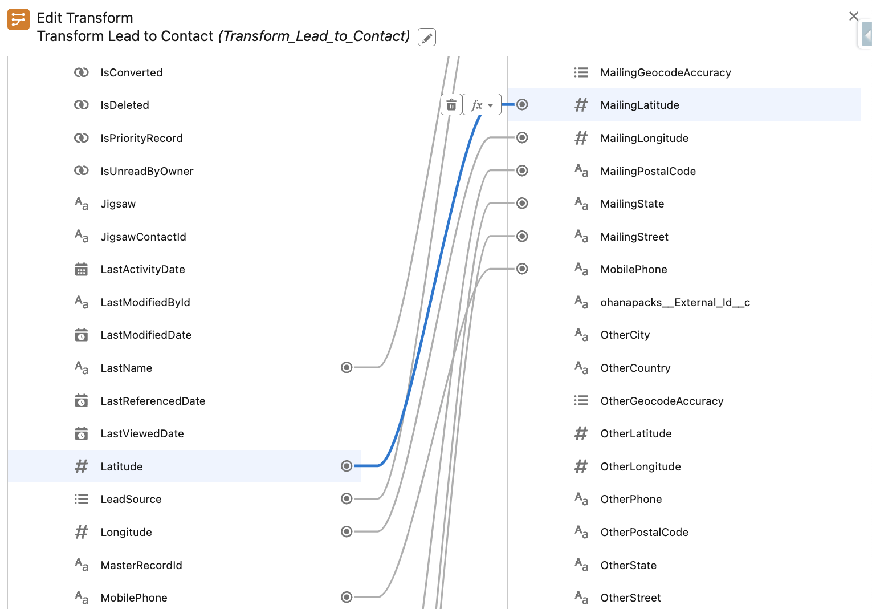Viewport: 872px width, 609px height.
Task: Click the MailingLatitude target connector node
Action: [522, 105]
